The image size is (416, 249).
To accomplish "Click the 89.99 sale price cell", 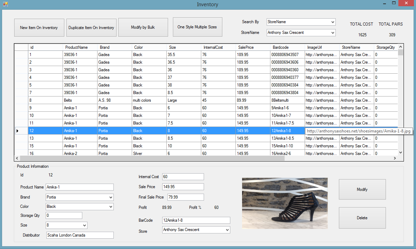I will click(x=253, y=100).
